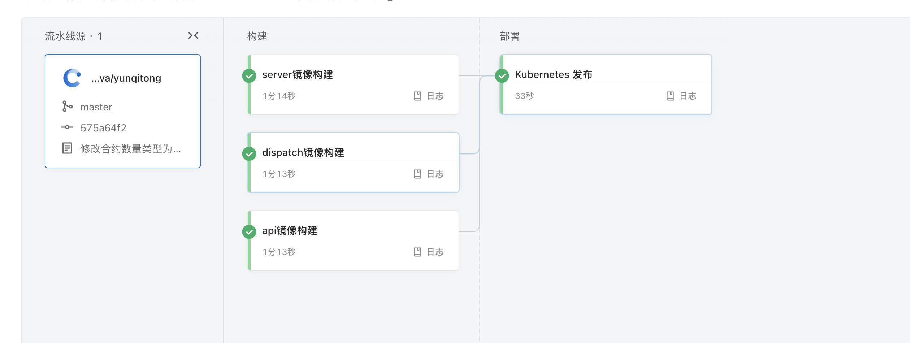Select the api镜像构建 job title
The width and height of the screenshot is (910, 343).
click(290, 230)
